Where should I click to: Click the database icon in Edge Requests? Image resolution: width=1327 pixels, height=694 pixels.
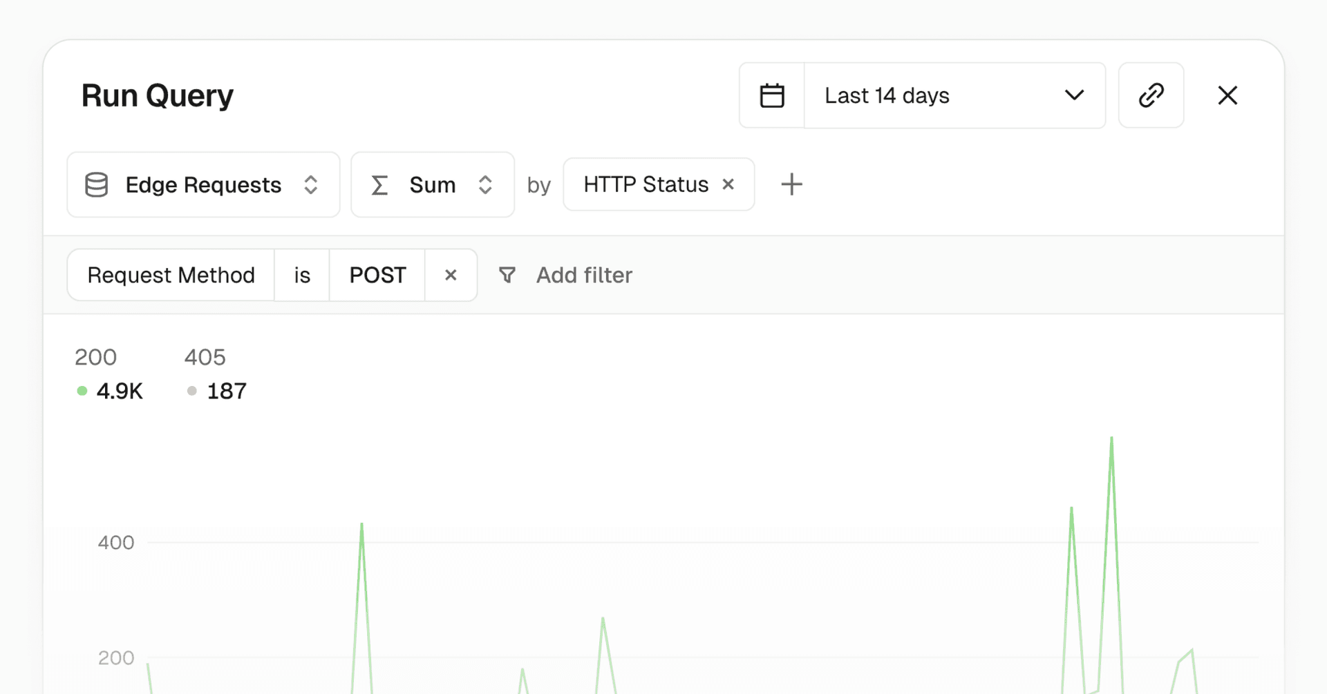click(96, 185)
